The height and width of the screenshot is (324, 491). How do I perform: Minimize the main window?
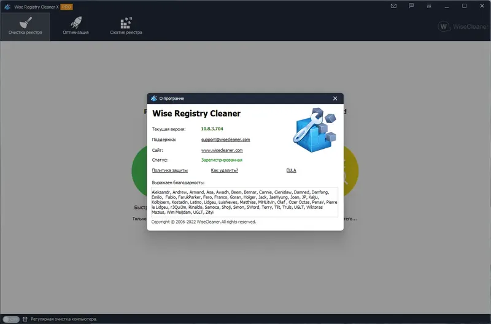447,6
